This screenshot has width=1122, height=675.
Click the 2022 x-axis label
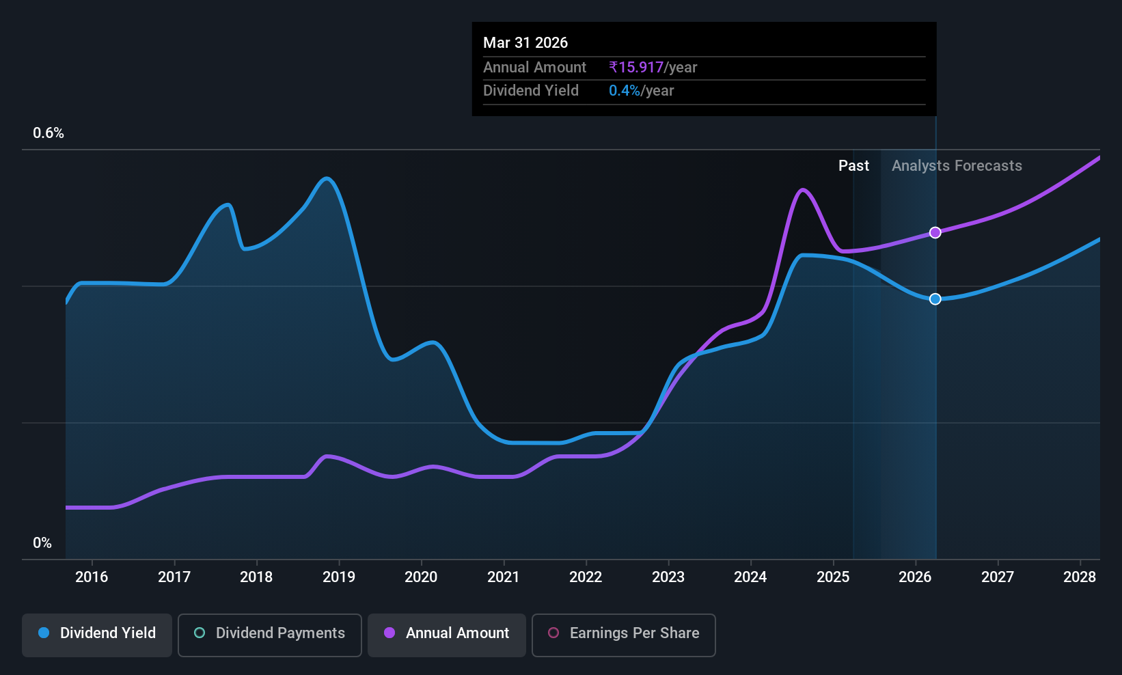click(586, 577)
